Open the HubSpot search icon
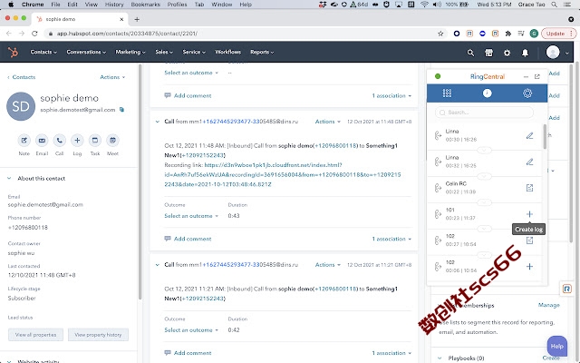 pyautogui.click(x=470, y=53)
